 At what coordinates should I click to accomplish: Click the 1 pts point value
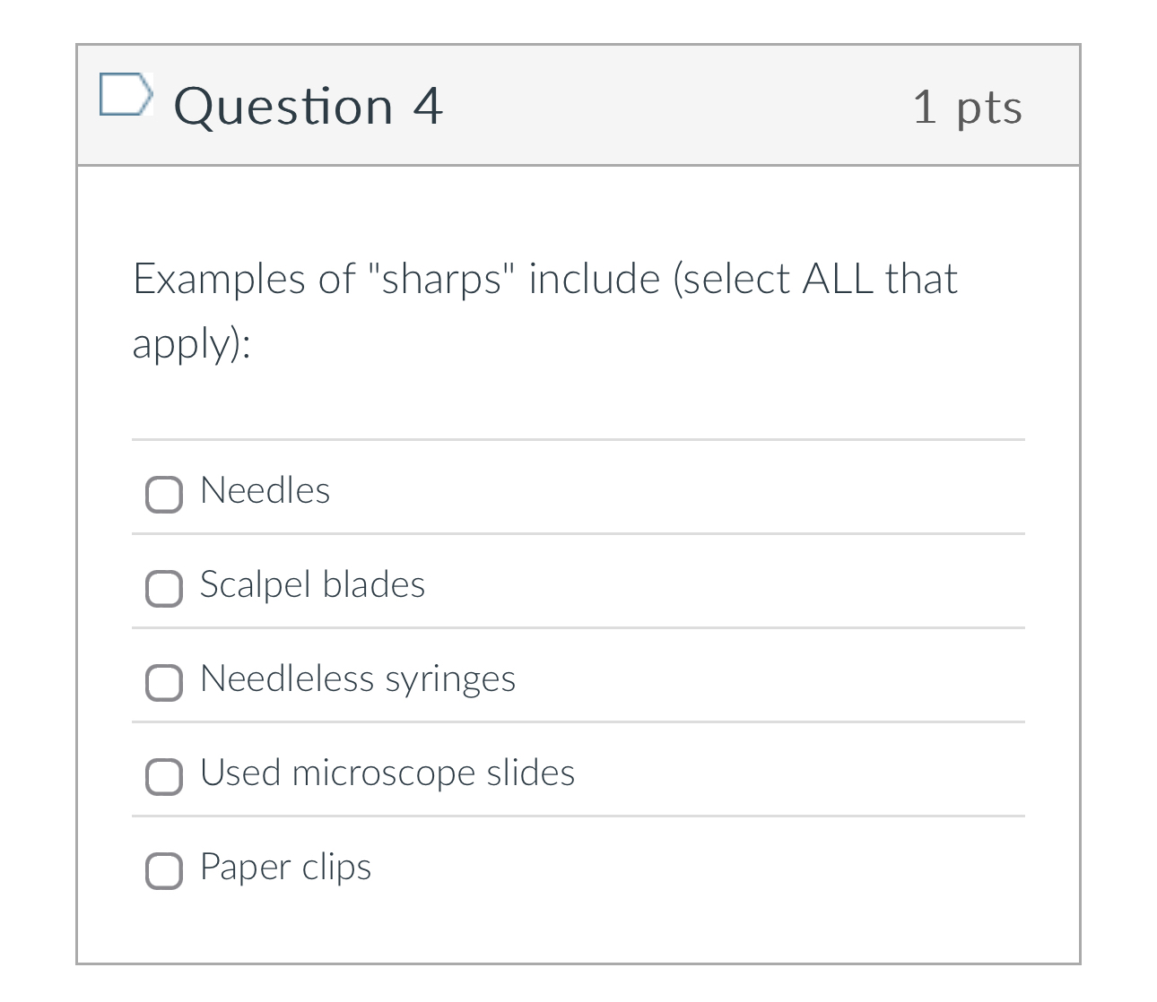[967, 108]
